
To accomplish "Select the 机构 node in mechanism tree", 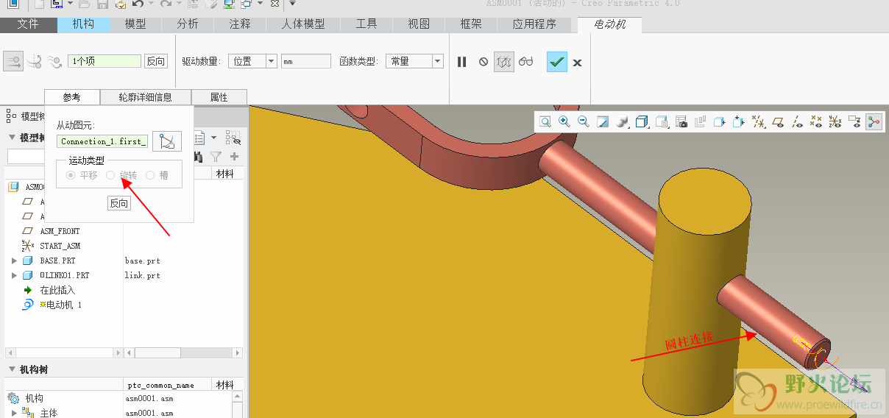I will tap(34, 398).
